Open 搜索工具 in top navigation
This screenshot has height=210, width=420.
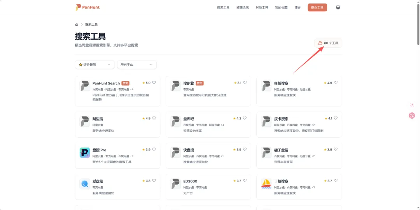[x=223, y=7]
